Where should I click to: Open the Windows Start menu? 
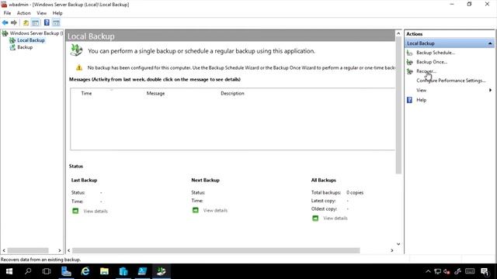(x=9, y=271)
